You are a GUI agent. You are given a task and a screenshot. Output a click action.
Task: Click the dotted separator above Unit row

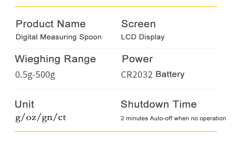(115, 89)
